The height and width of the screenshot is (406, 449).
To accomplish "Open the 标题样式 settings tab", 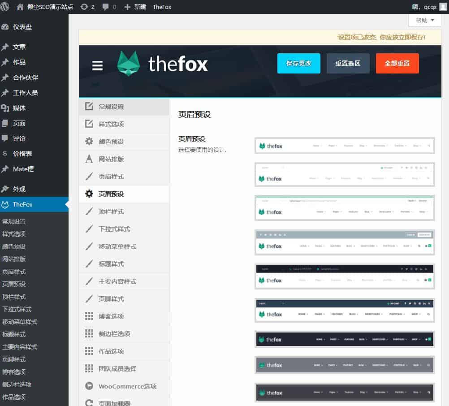I will coord(124,263).
